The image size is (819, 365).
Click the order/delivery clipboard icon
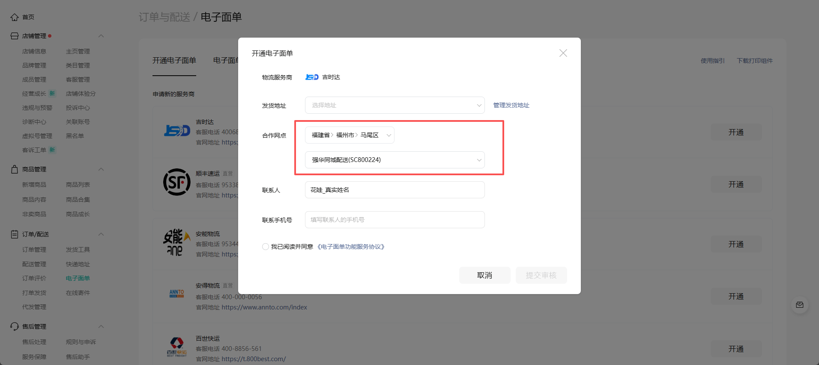click(x=15, y=234)
